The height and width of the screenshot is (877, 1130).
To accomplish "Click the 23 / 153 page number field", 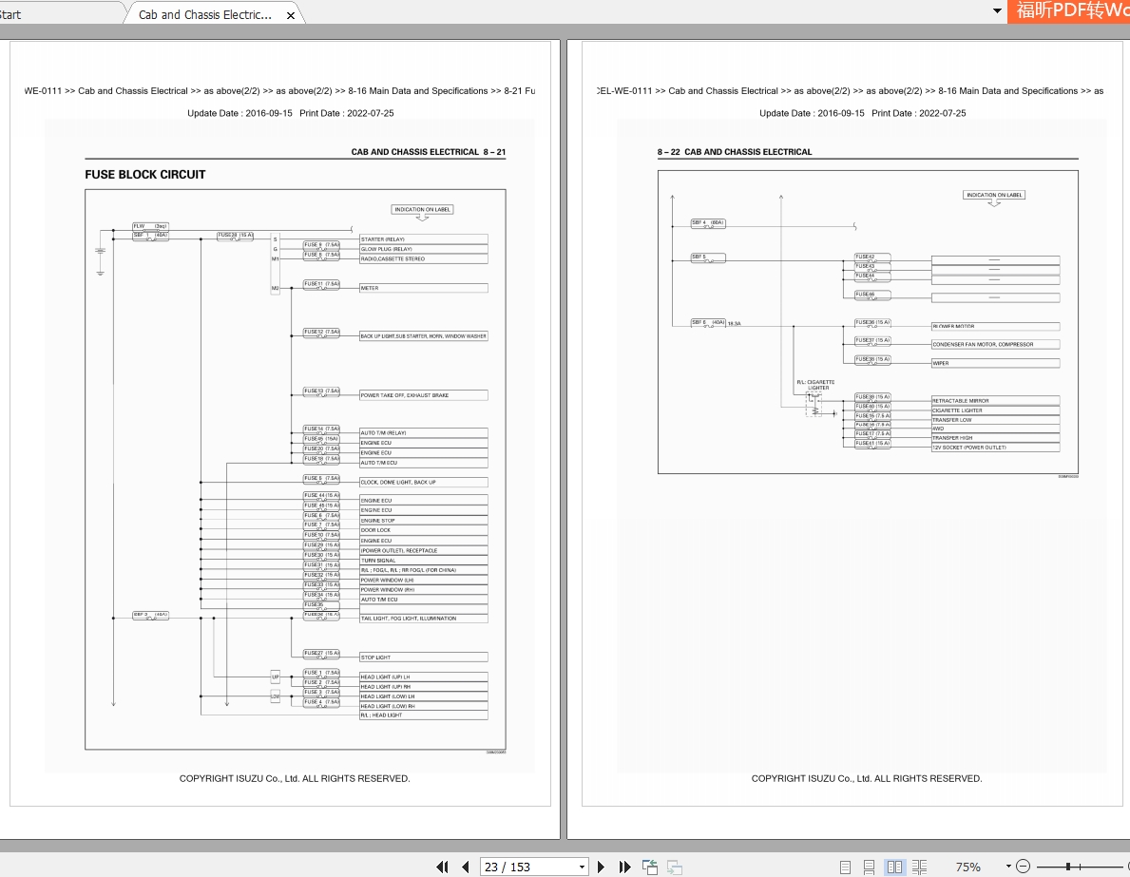I will pos(529,867).
